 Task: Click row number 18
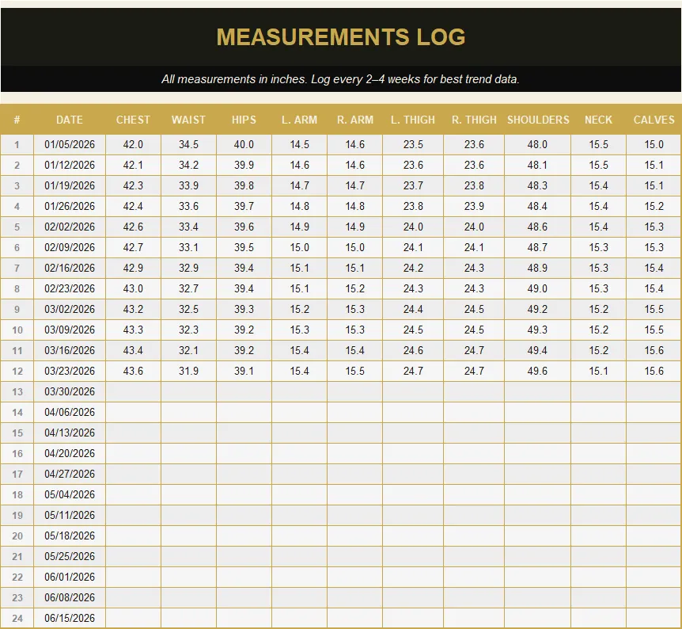tap(17, 495)
